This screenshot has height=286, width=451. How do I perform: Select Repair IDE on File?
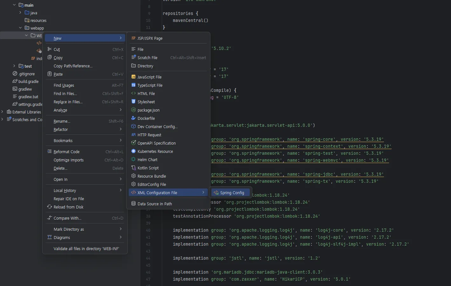pos(85,199)
